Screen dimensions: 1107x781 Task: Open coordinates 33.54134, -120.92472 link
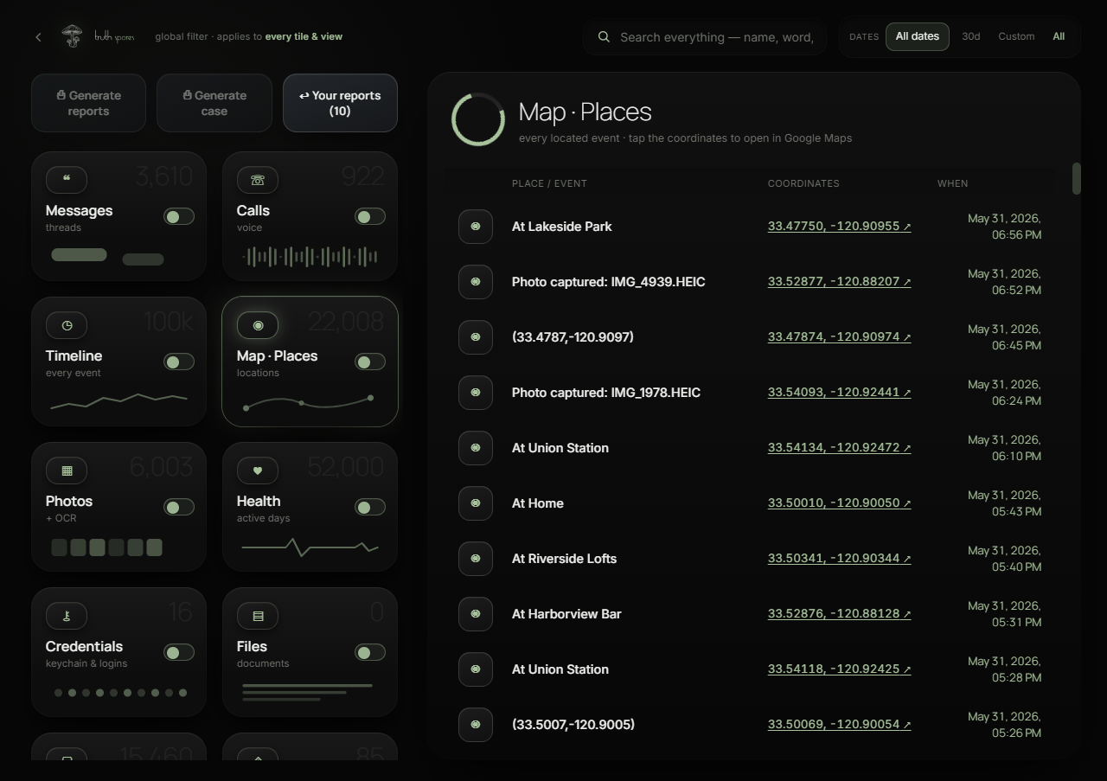click(839, 448)
